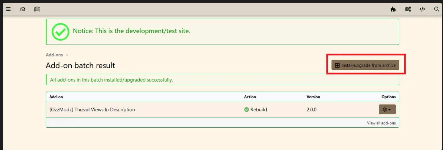Click the 2.0.0 version number
The image size is (443, 150).
311,110
